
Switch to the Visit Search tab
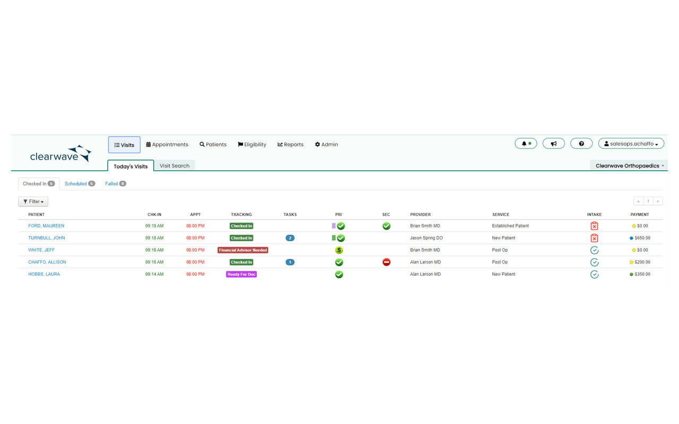[175, 166]
